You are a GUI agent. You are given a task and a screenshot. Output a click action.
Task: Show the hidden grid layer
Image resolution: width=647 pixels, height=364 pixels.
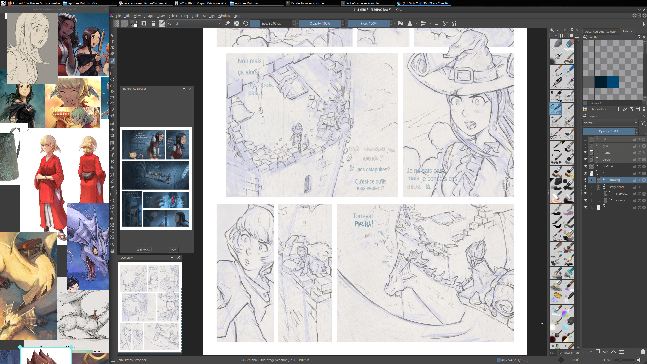point(585,146)
